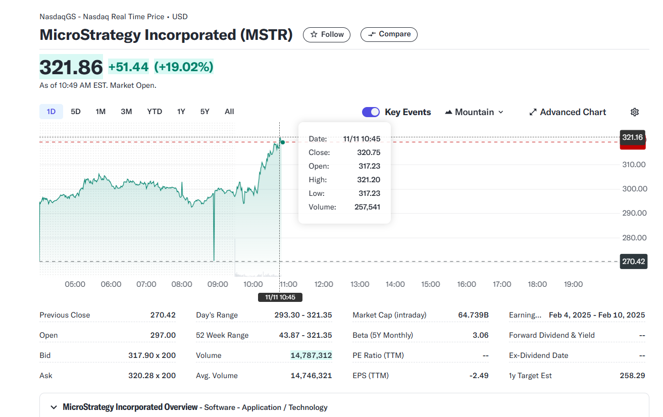Collapse the MicroStrategy Incorporated Overview section
Image resolution: width=663 pixels, height=417 pixels.
(54, 407)
